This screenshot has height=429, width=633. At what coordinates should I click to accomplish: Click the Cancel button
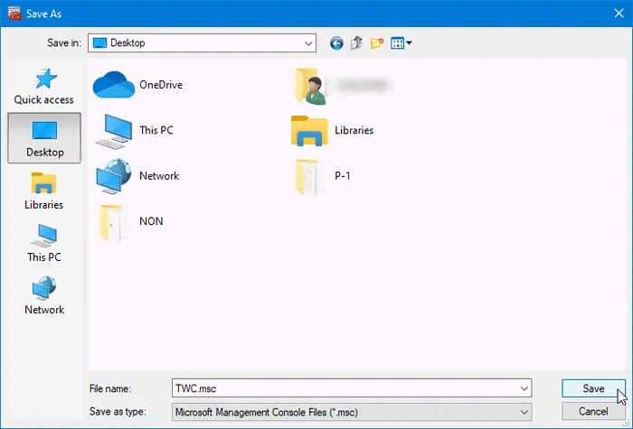point(593,411)
